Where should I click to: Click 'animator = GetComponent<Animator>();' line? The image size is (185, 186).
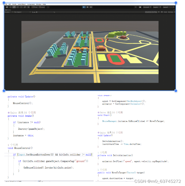tap(124, 104)
